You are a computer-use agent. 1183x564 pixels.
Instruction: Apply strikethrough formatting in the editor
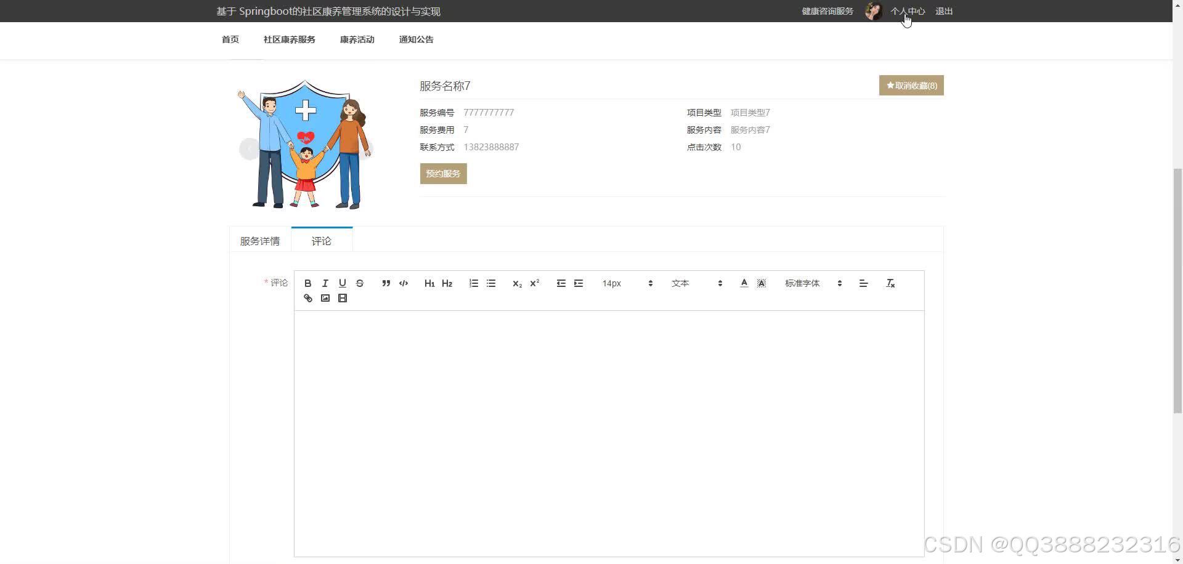360,283
